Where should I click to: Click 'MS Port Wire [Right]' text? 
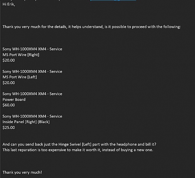[x=21, y=55]
